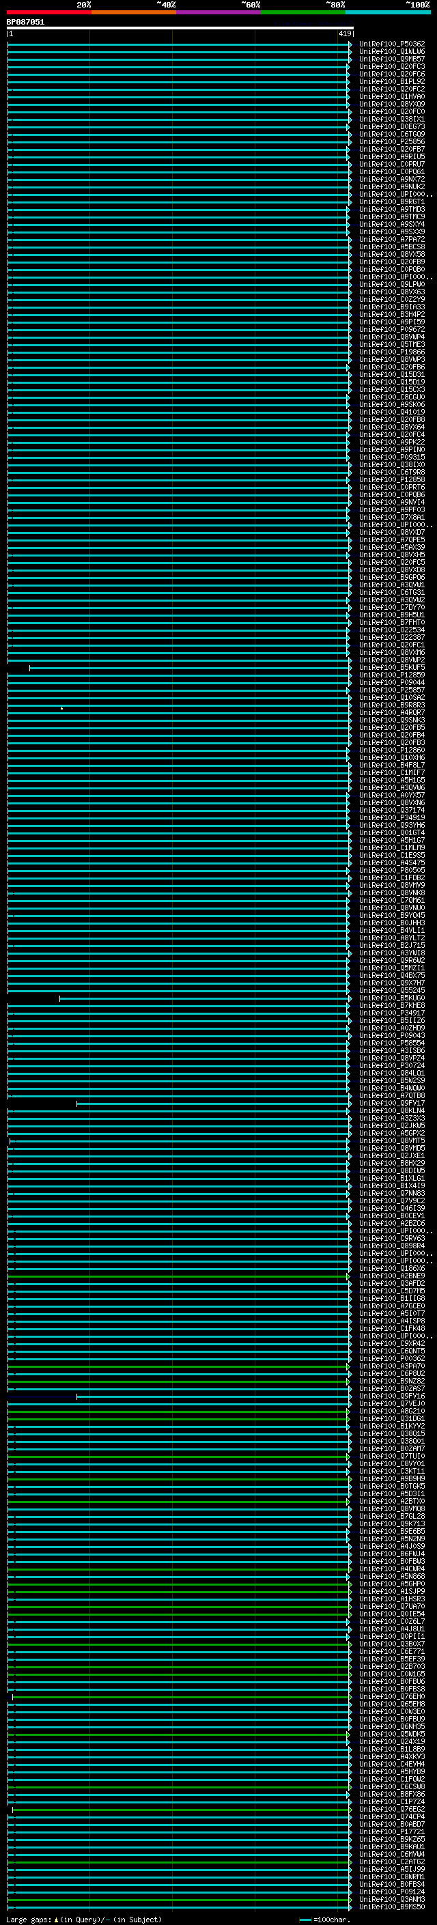Select hit label UniRef100_P30724
The height and width of the screenshot is (1925, 437).
tap(391, 1067)
